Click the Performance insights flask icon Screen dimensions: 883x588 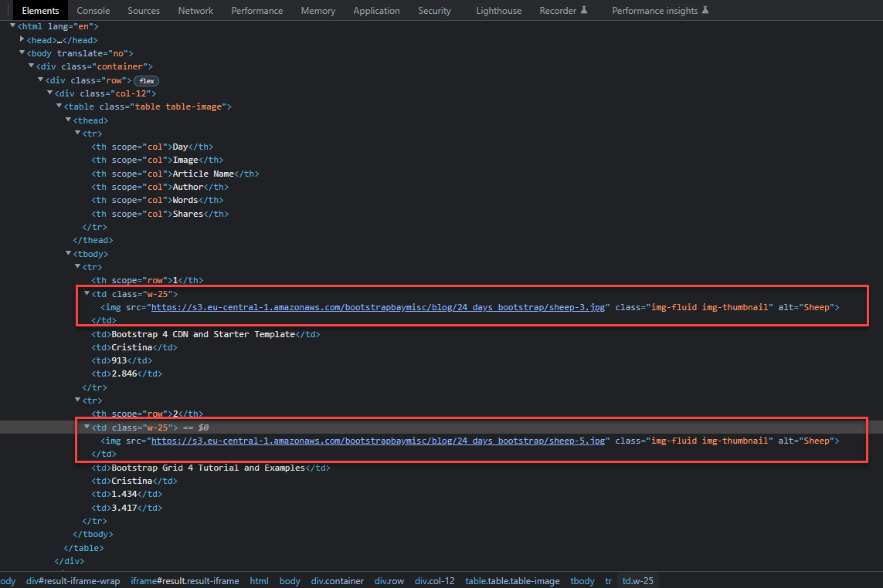pyautogui.click(x=705, y=9)
